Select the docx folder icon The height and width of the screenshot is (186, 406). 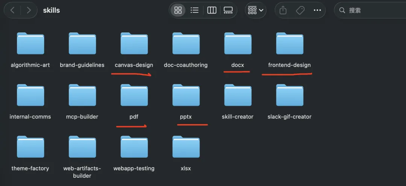238,43
